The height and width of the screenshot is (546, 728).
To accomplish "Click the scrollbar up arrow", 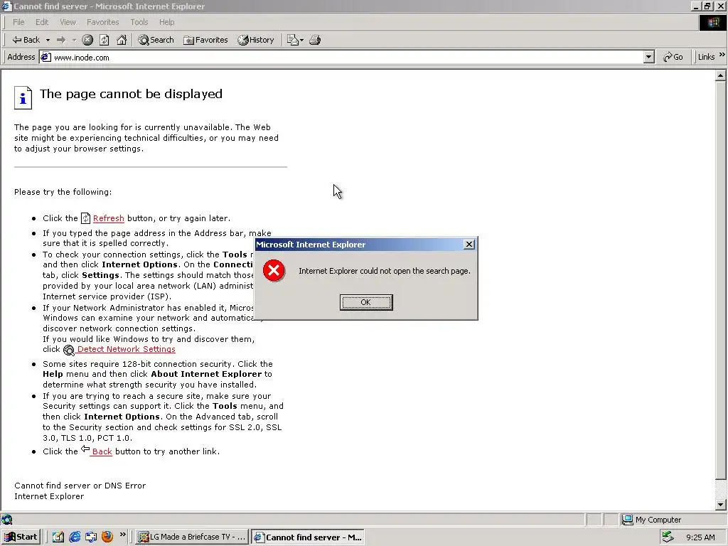I will click(x=721, y=75).
